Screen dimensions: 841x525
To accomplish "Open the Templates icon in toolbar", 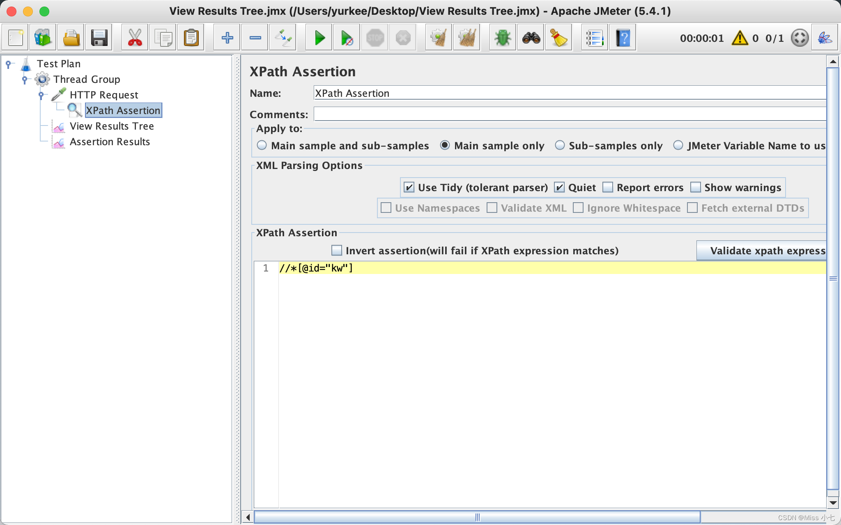I will [43, 38].
